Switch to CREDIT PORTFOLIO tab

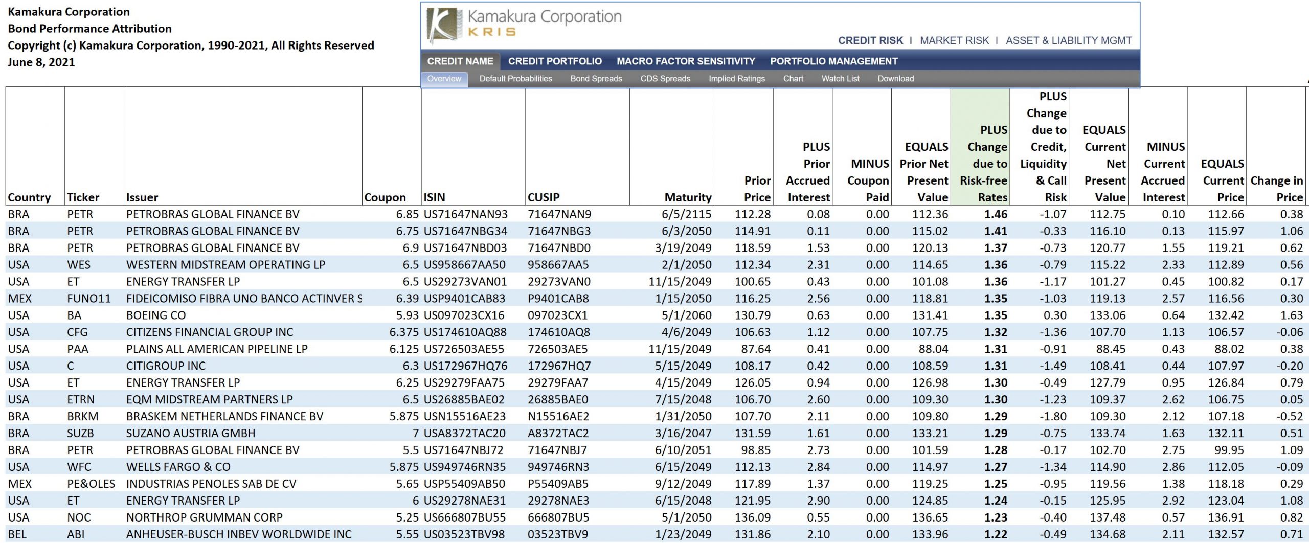click(555, 61)
